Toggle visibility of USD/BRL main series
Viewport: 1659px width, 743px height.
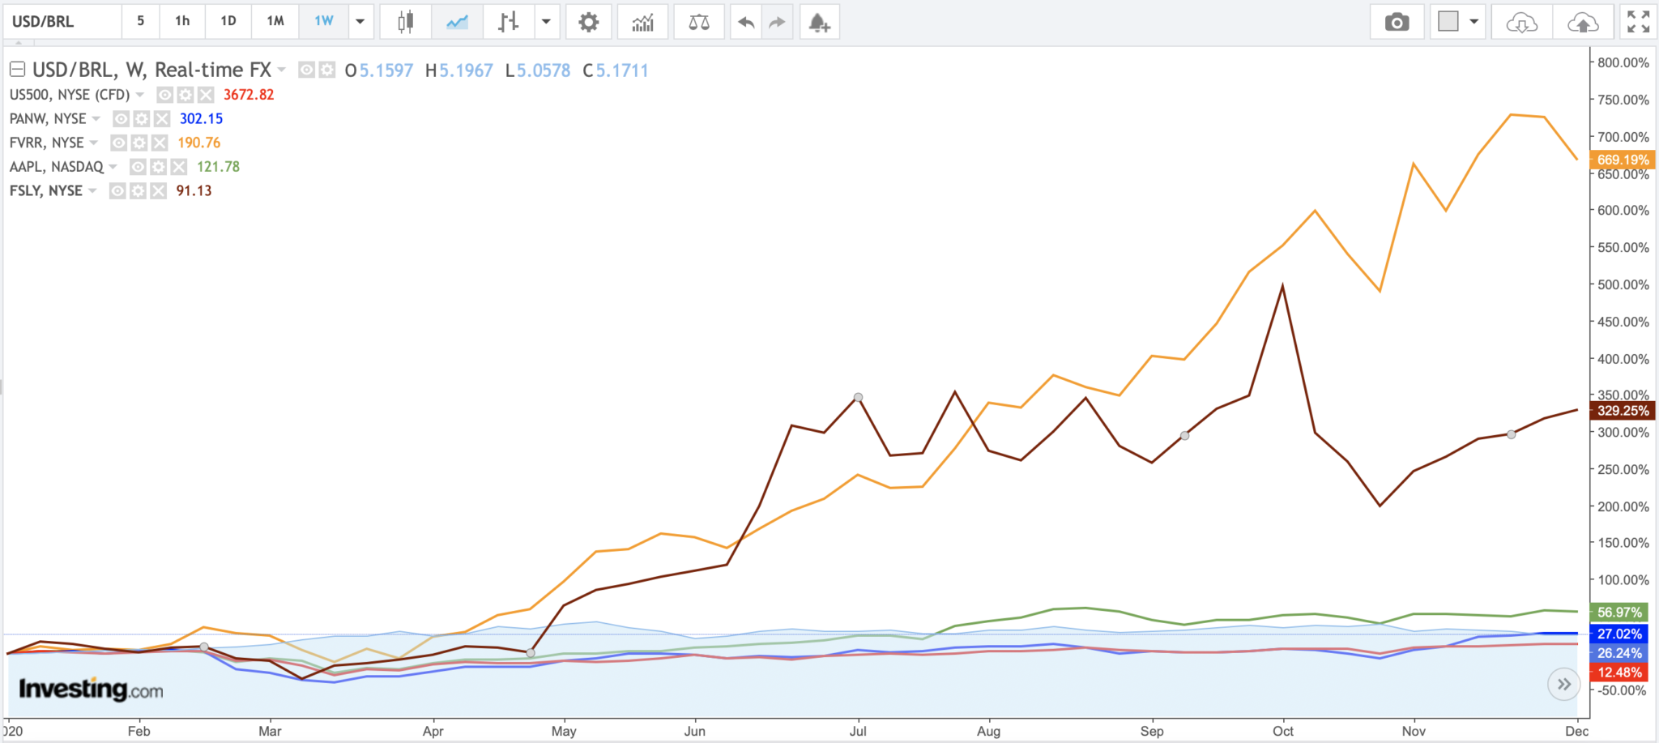[306, 70]
